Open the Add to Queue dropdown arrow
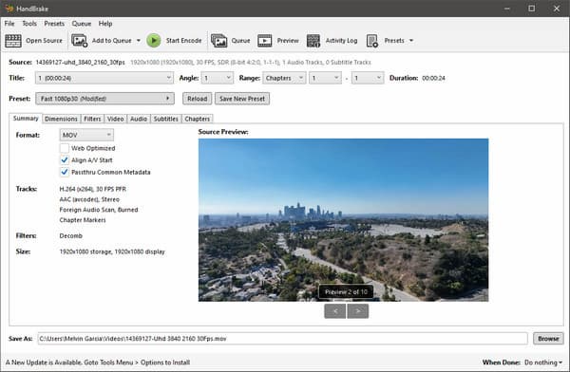The image size is (570, 372). point(139,41)
